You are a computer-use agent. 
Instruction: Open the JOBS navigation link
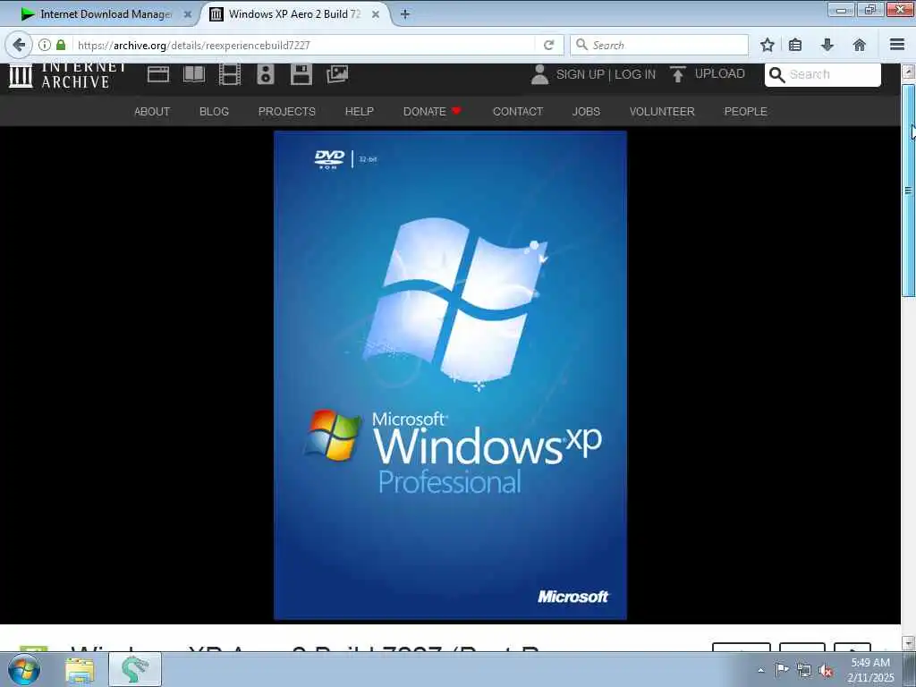[586, 112]
